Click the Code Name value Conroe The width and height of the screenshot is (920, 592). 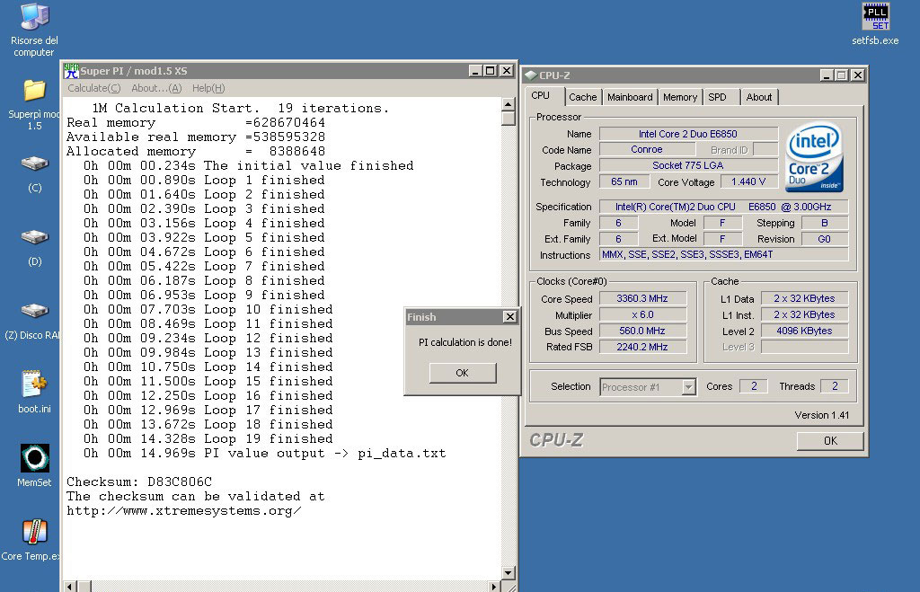click(x=647, y=150)
